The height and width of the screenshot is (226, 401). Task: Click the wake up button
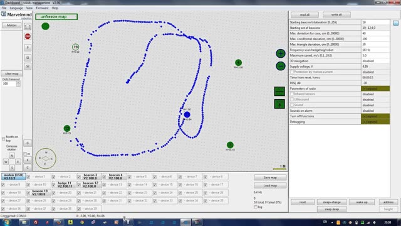pyautogui.click(x=362, y=202)
